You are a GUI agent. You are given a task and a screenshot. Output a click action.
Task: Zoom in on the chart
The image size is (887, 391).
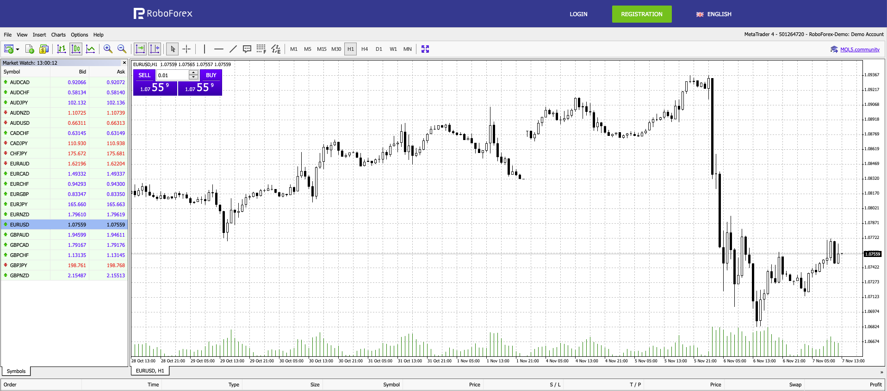tap(108, 49)
